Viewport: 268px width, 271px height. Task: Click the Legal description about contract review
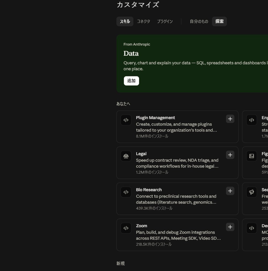[177, 163]
